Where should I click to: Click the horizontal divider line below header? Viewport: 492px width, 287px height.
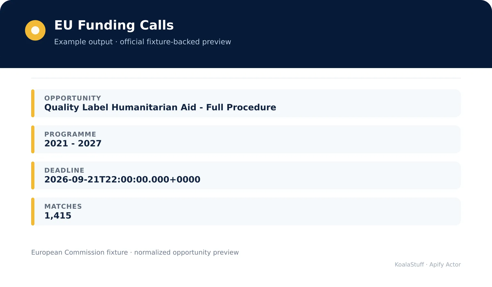246,78
